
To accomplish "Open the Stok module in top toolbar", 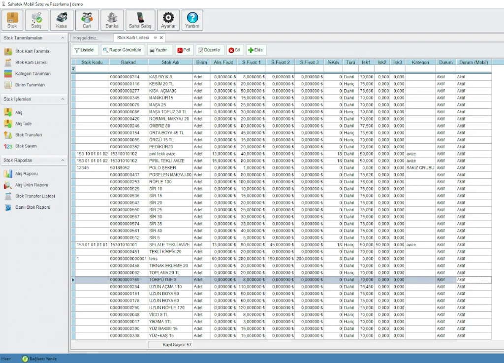I will tap(12, 20).
